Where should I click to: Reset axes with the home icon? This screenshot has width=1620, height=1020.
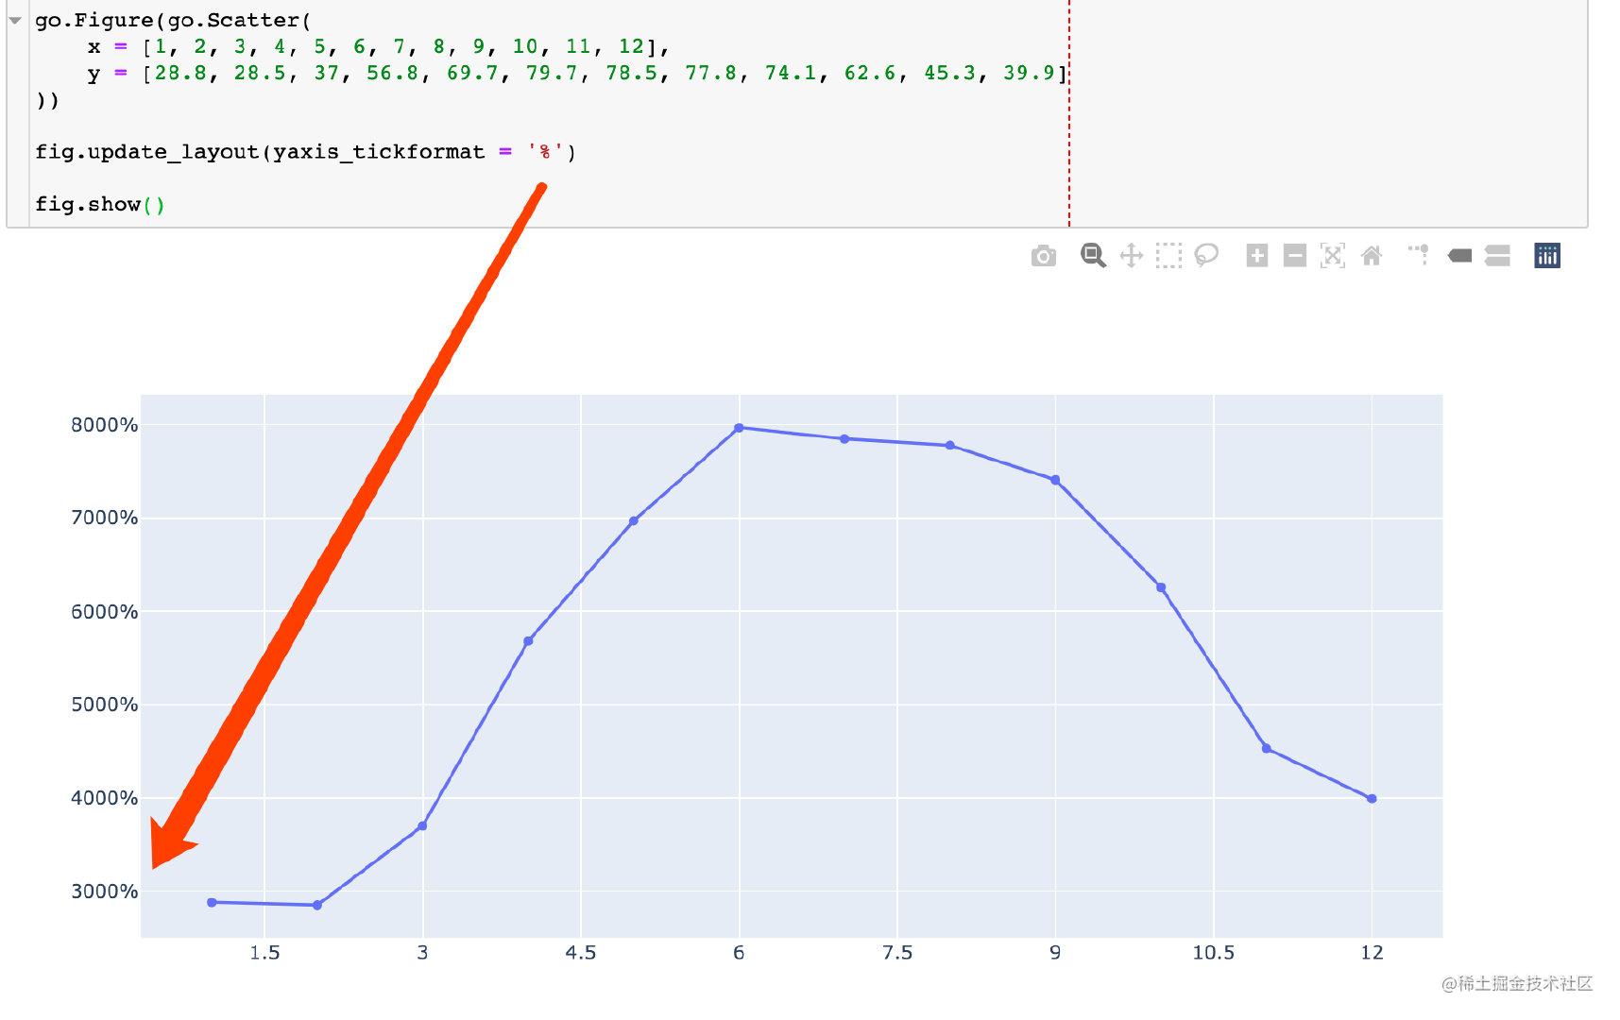pos(1373,255)
